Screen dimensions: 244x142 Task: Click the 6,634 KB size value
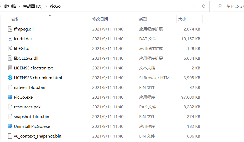pyautogui.click(x=192, y=58)
